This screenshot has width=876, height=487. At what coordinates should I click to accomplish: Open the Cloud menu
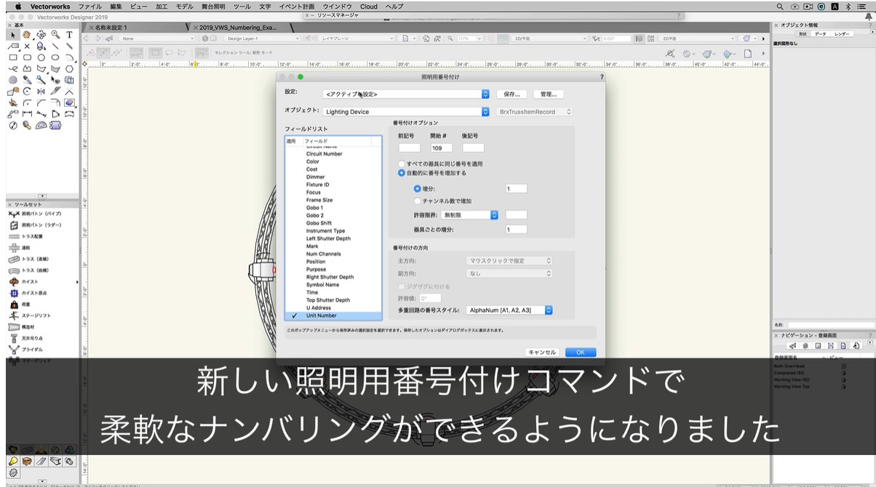[369, 6]
